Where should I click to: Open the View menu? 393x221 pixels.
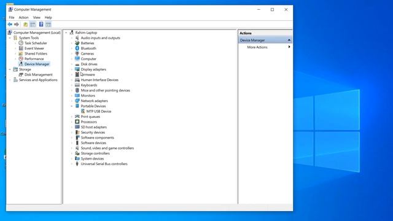[37, 18]
